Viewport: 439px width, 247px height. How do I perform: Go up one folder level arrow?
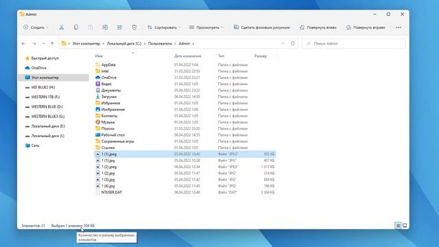pos(52,44)
